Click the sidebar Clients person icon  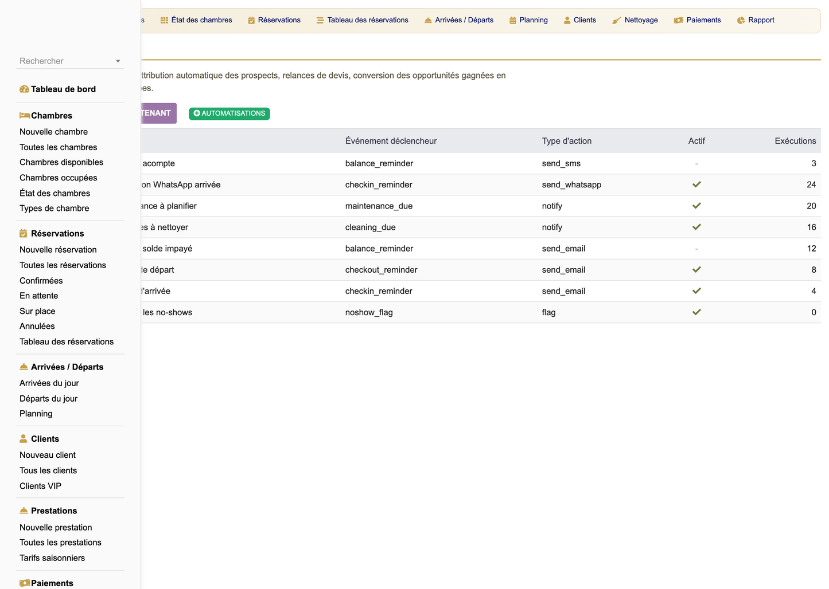click(x=24, y=438)
